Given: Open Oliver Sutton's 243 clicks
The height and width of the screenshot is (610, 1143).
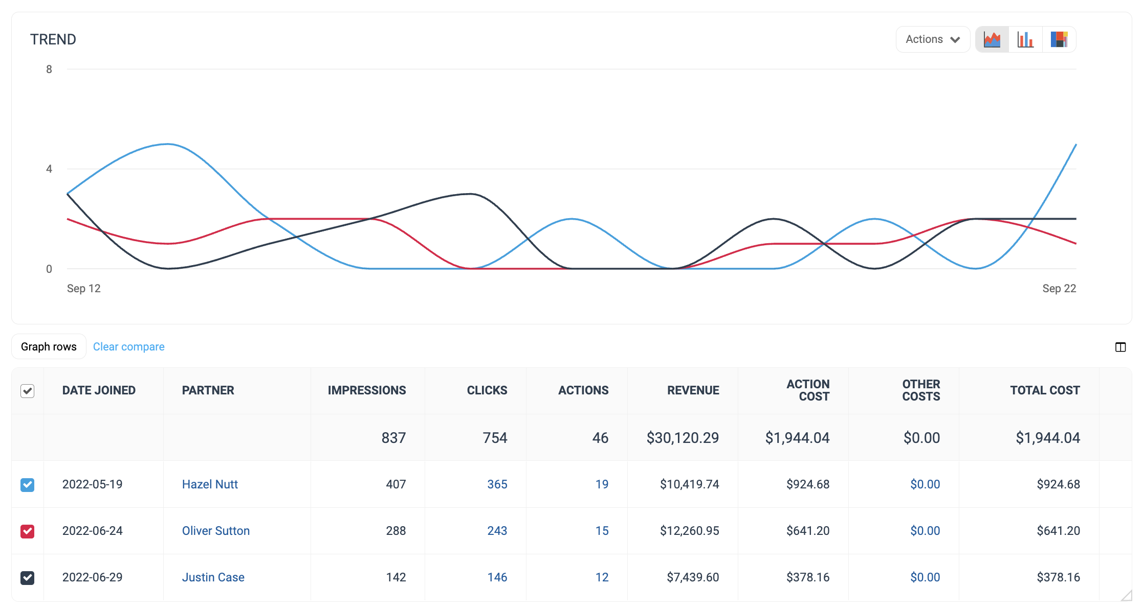Looking at the screenshot, I should (497, 531).
